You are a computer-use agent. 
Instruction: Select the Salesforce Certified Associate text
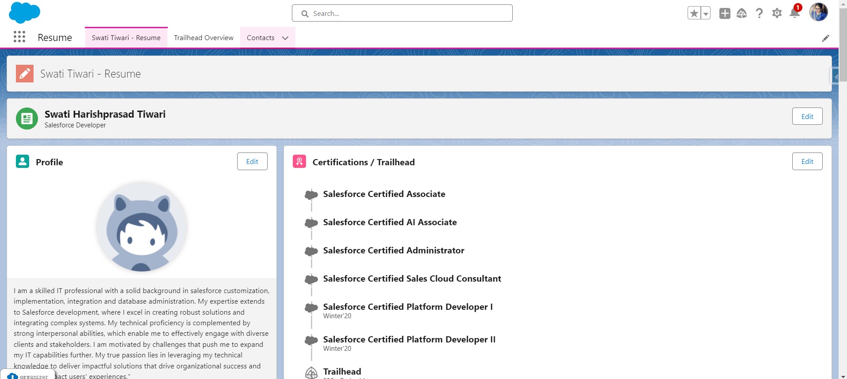[384, 194]
